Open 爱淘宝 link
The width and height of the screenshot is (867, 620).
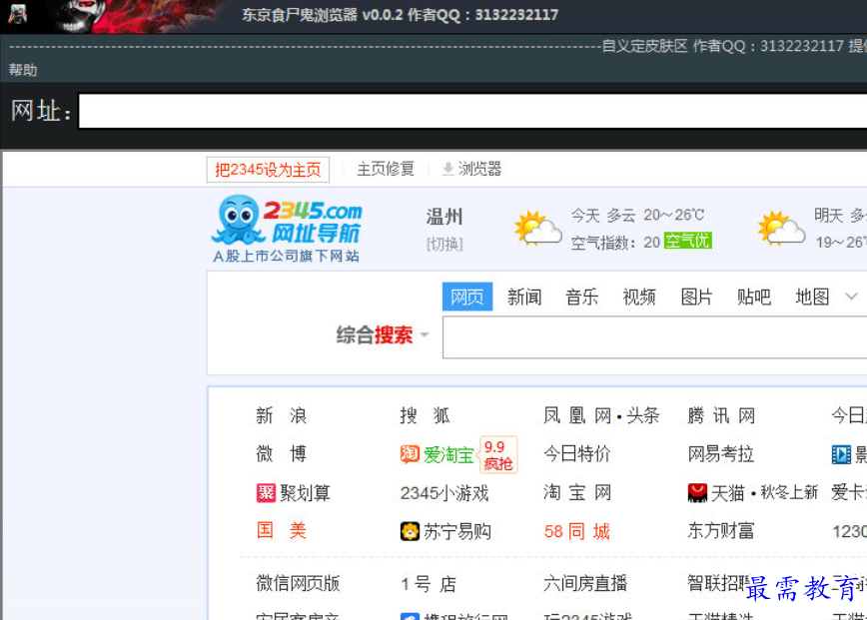(448, 455)
